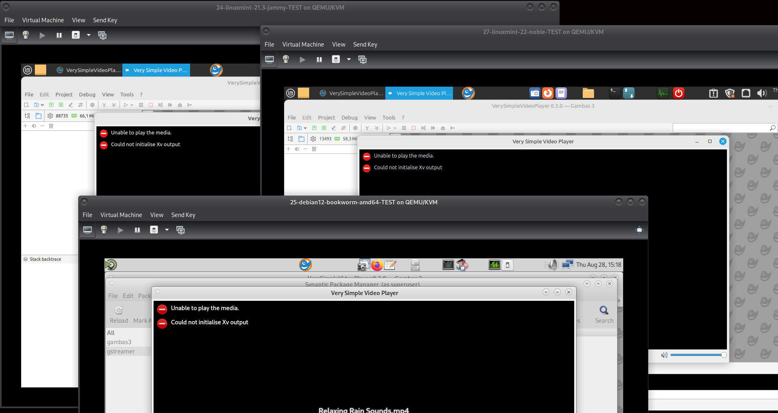Switch to VerySimpleVideoPla... taskbar entry in noble VM

pyautogui.click(x=351, y=93)
